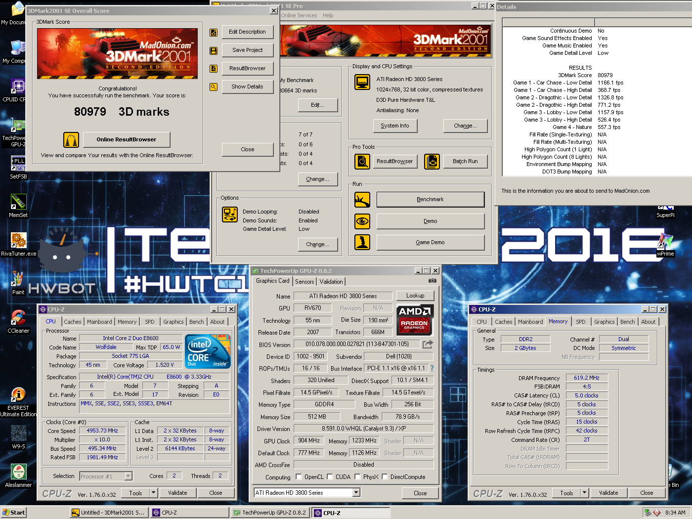Click the Batch Run button
Viewport: 692px width, 519px height.
(x=466, y=162)
